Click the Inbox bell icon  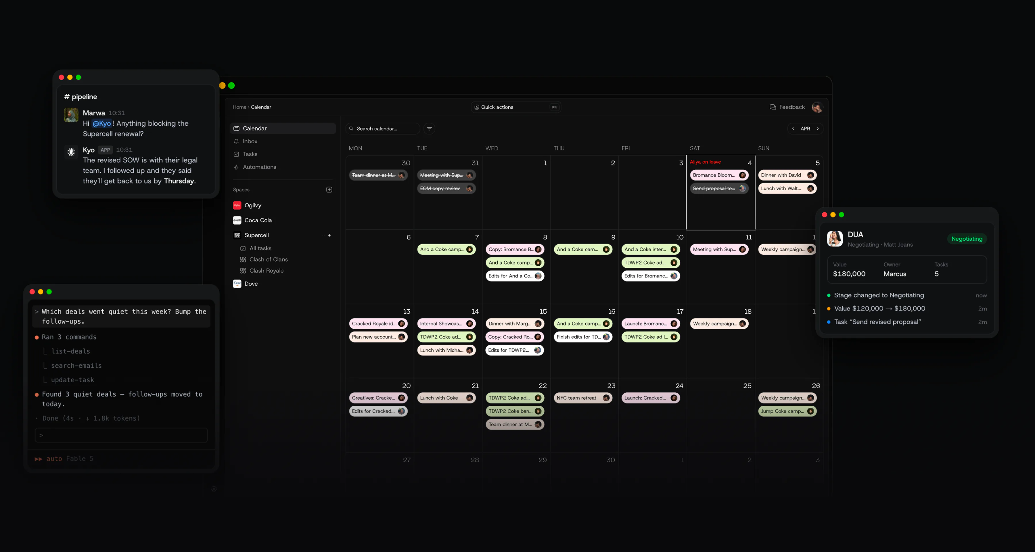click(236, 141)
